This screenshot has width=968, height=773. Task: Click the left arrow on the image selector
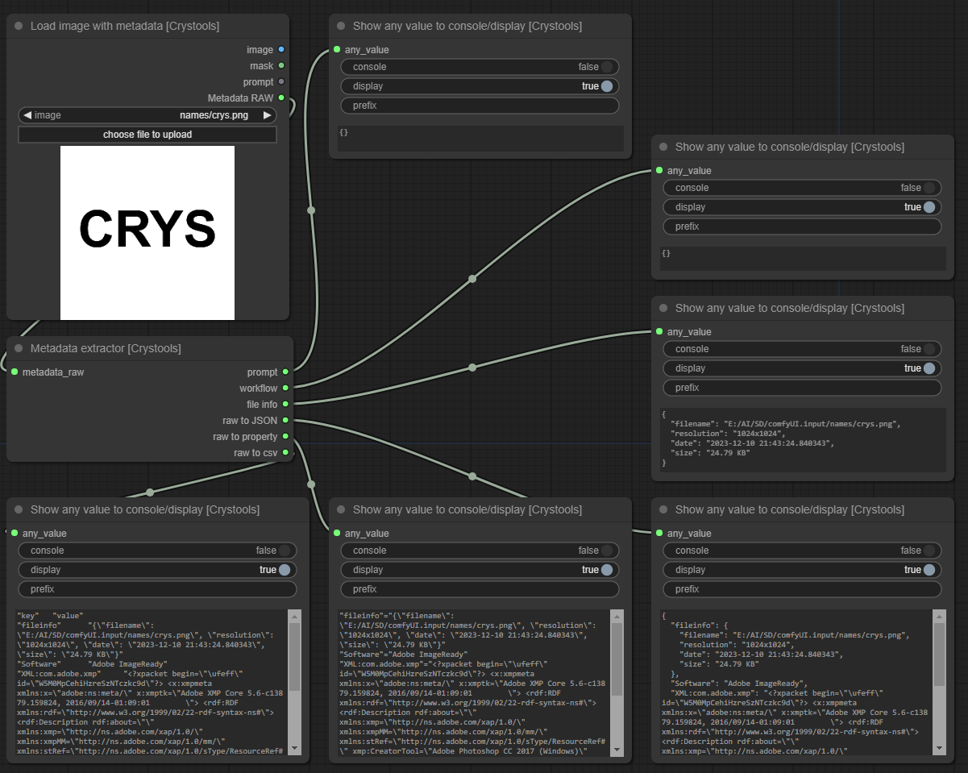point(27,115)
